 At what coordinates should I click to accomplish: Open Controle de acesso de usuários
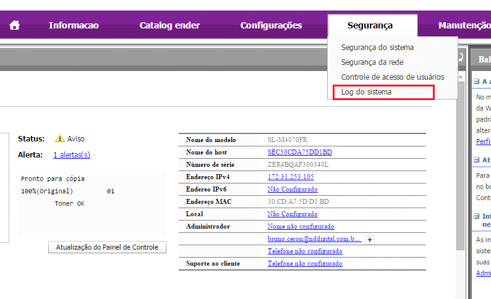392,77
